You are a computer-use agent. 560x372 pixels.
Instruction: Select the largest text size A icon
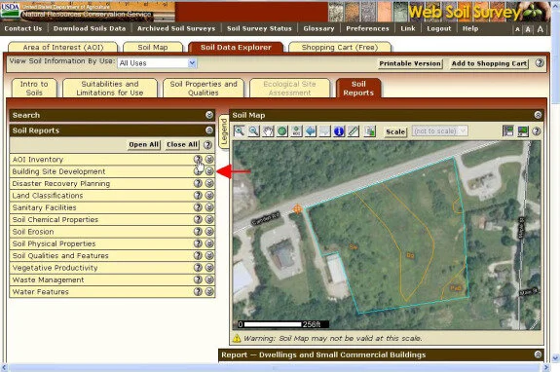pos(541,29)
